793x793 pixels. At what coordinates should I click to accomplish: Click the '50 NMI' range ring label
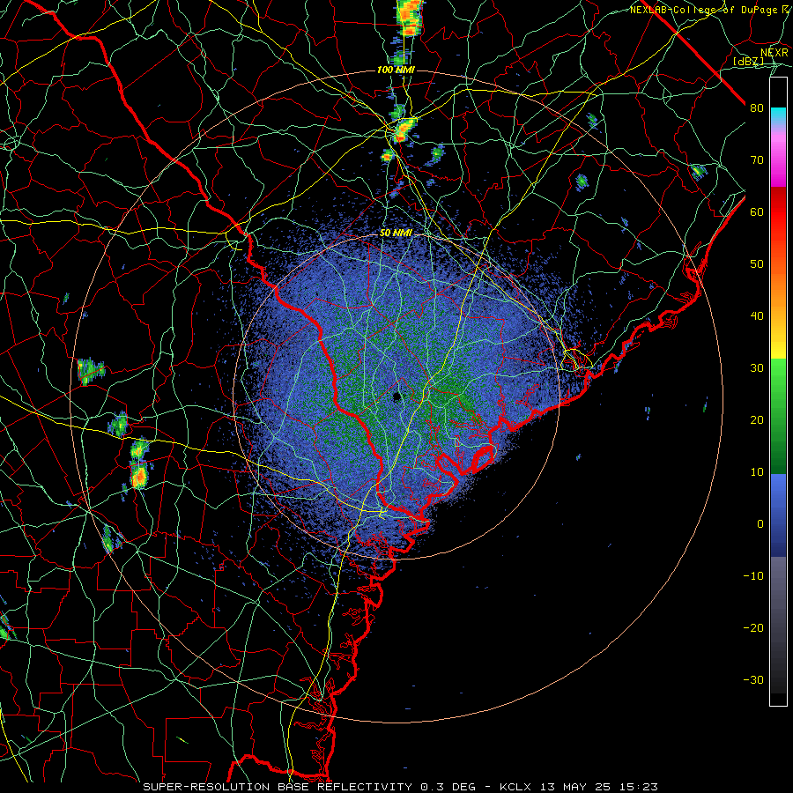(x=396, y=233)
